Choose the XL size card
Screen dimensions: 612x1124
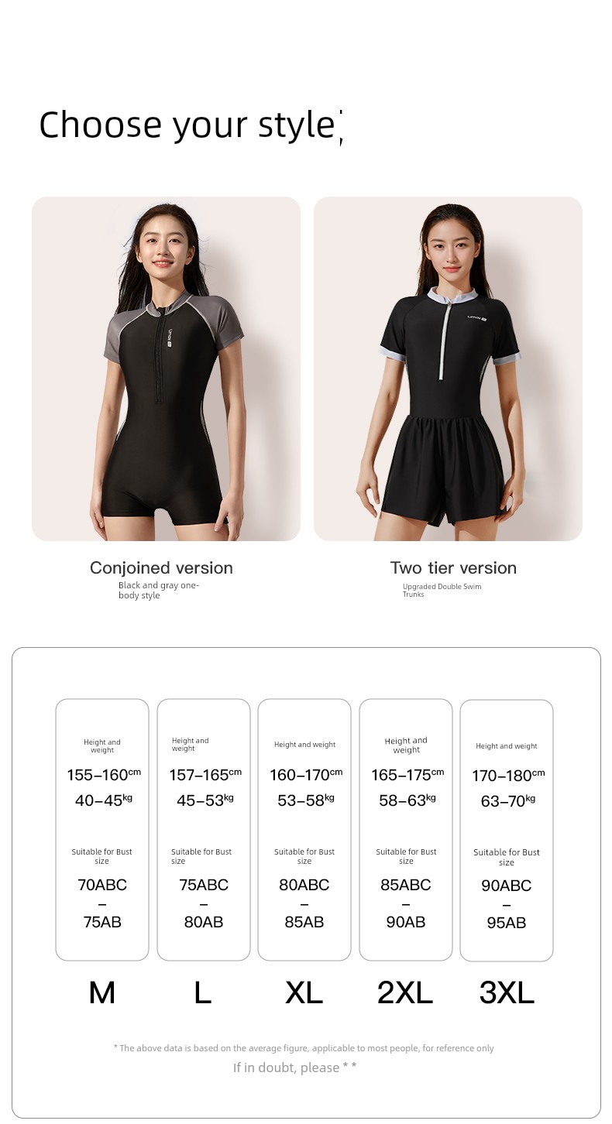tap(304, 830)
